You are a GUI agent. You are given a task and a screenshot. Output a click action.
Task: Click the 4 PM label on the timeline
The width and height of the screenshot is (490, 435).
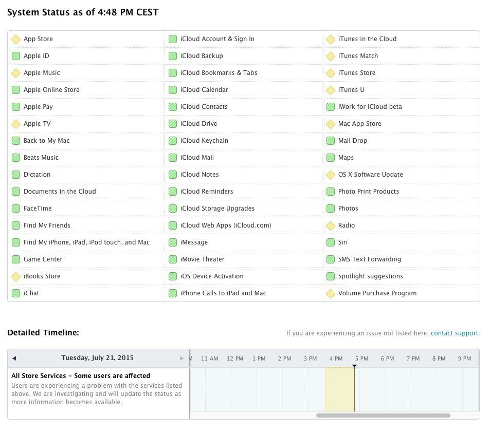coord(336,359)
